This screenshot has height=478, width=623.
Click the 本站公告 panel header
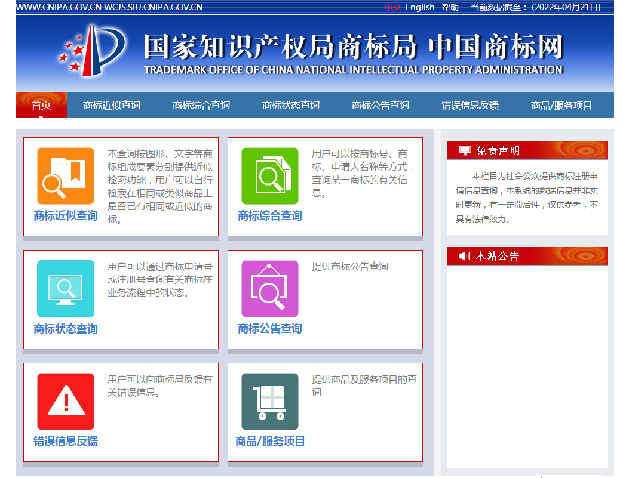click(x=527, y=256)
